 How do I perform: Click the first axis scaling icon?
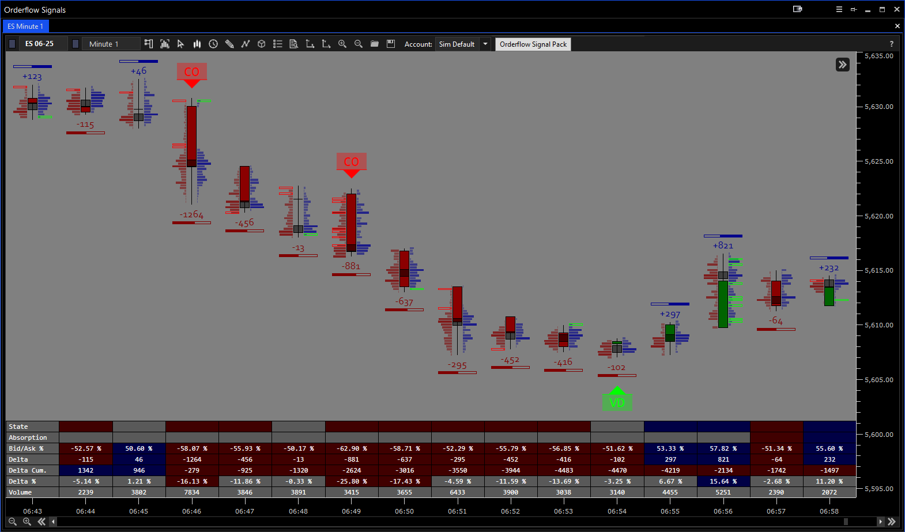click(x=310, y=44)
